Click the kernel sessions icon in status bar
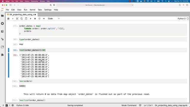 coord(12,105)
